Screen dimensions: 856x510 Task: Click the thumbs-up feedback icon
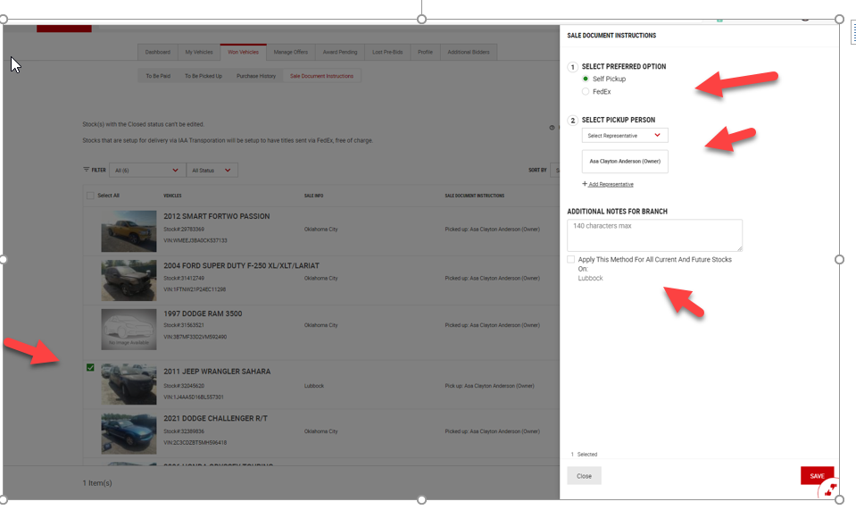point(829,490)
